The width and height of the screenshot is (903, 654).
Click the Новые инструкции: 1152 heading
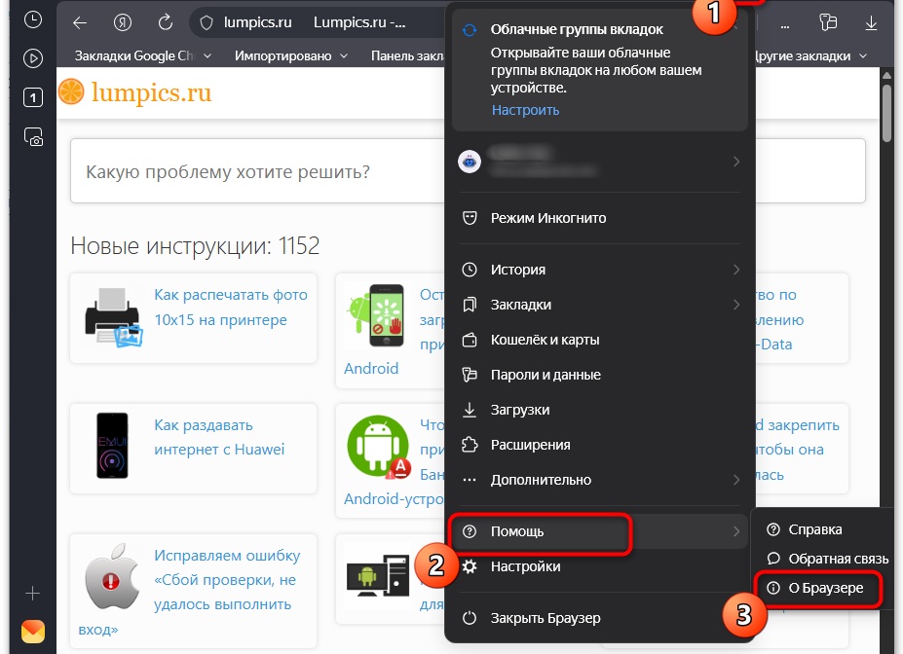click(x=195, y=246)
